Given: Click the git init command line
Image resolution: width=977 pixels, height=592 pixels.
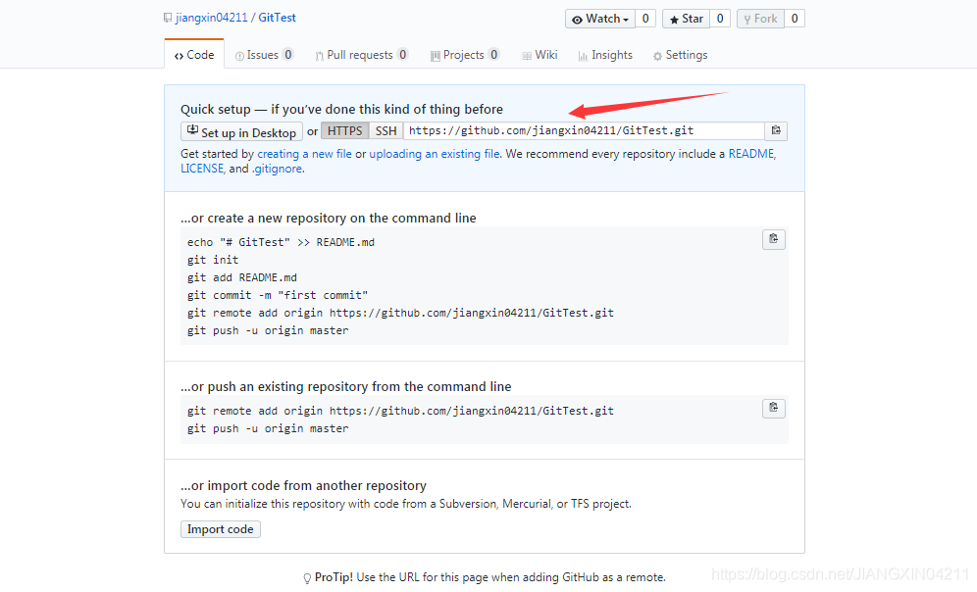Looking at the screenshot, I should coord(213,260).
